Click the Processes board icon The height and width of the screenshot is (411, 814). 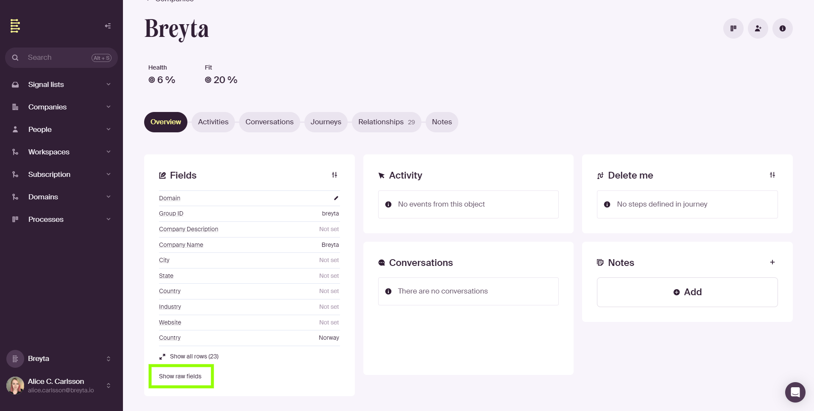pyautogui.click(x=15, y=219)
